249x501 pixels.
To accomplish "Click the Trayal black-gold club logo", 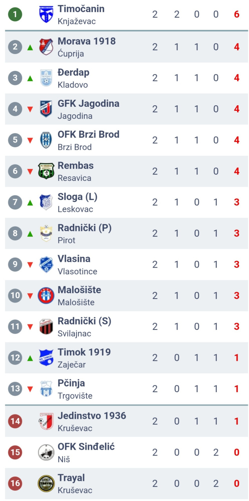I will click(x=46, y=483).
